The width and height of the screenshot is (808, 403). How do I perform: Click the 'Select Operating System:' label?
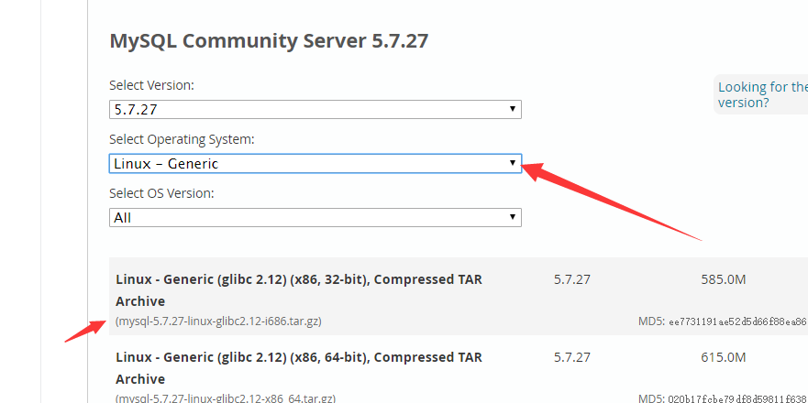point(182,140)
